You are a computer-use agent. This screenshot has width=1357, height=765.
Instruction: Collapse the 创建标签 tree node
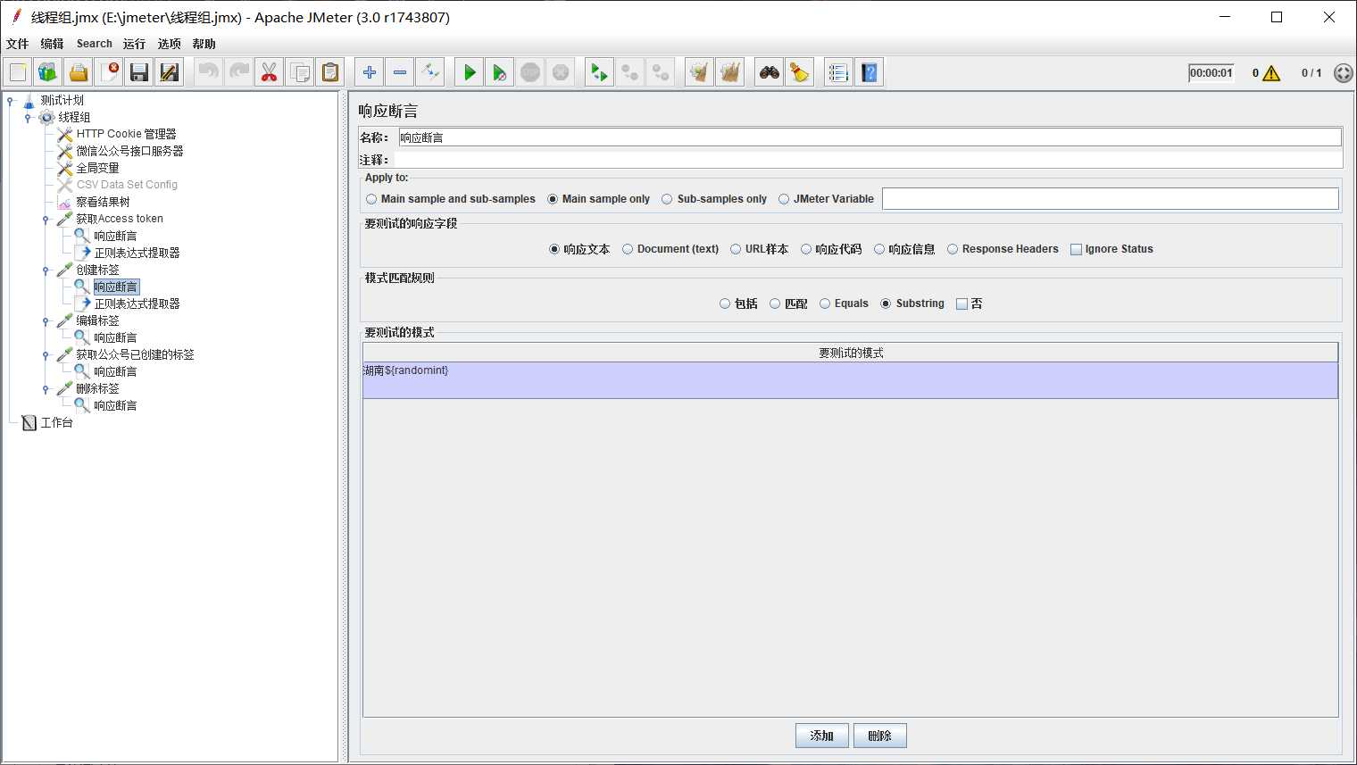tap(46, 270)
